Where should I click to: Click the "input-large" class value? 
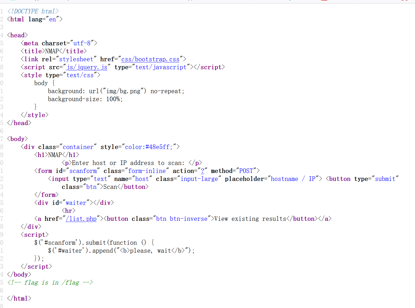coord(199,179)
